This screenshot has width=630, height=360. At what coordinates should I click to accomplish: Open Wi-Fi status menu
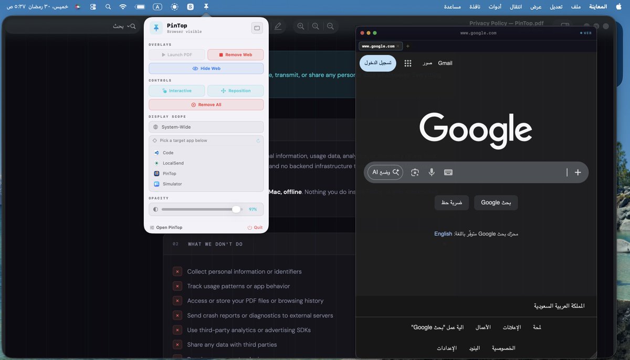pos(123,7)
